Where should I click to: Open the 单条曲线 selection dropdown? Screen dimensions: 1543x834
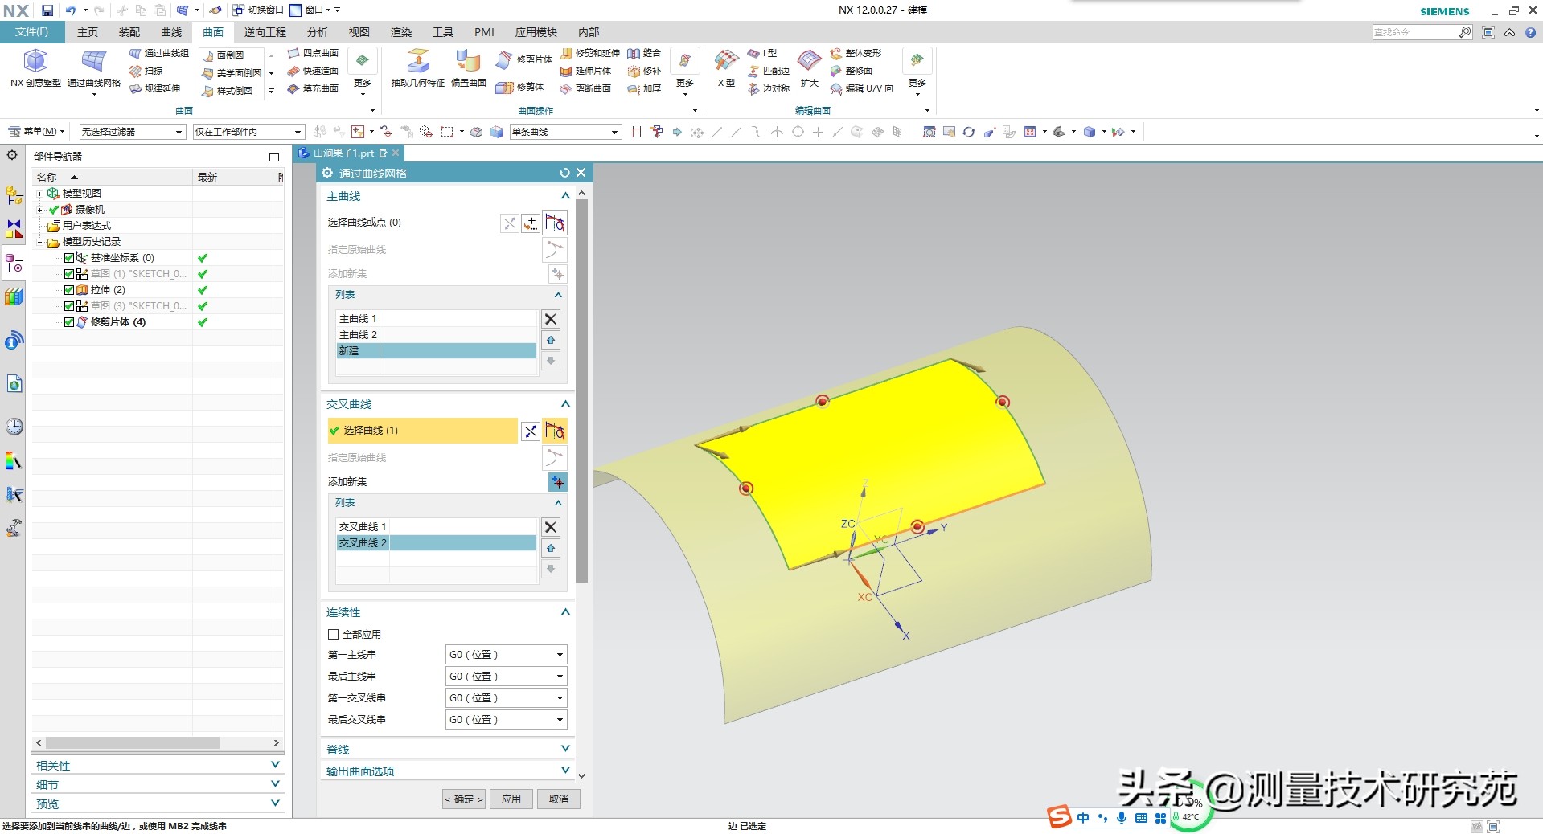tap(613, 131)
